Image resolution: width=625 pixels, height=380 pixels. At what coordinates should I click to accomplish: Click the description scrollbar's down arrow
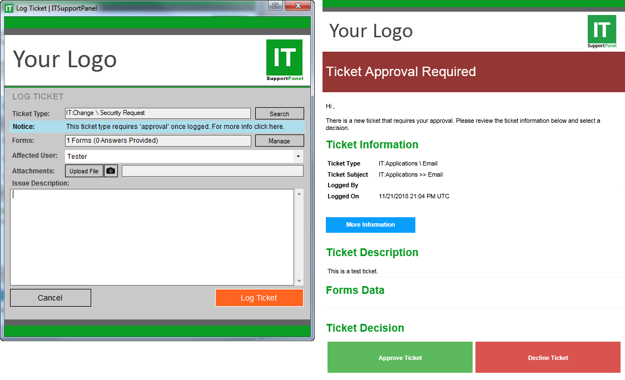299,281
